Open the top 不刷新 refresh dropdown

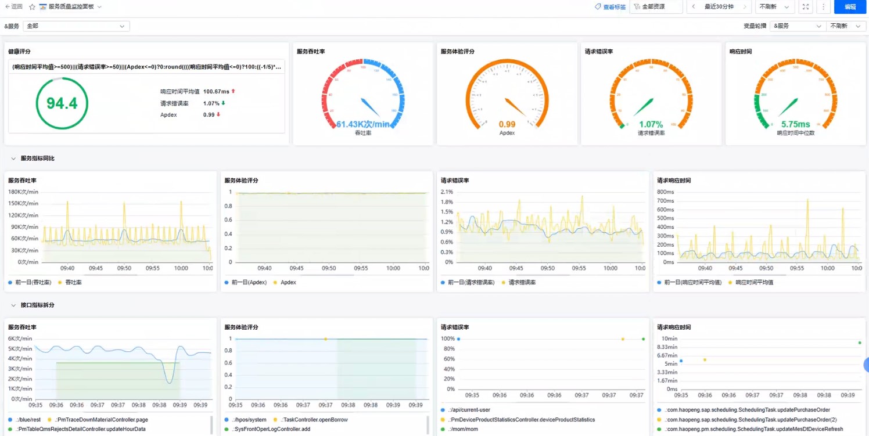(774, 7)
